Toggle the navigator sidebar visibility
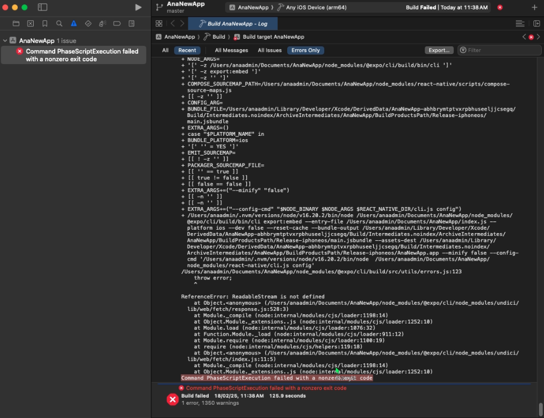This screenshot has width=544, height=418. pyautogui.click(x=43, y=7)
